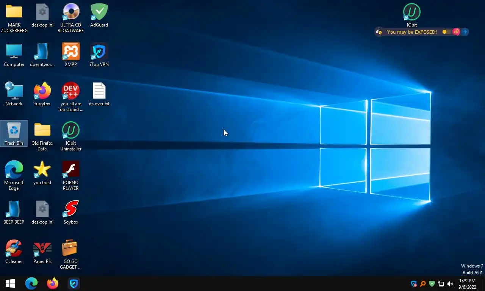Select the Soybox shortcut
The width and height of the screenshot is (485, 291).
click(x=71, y=213)
